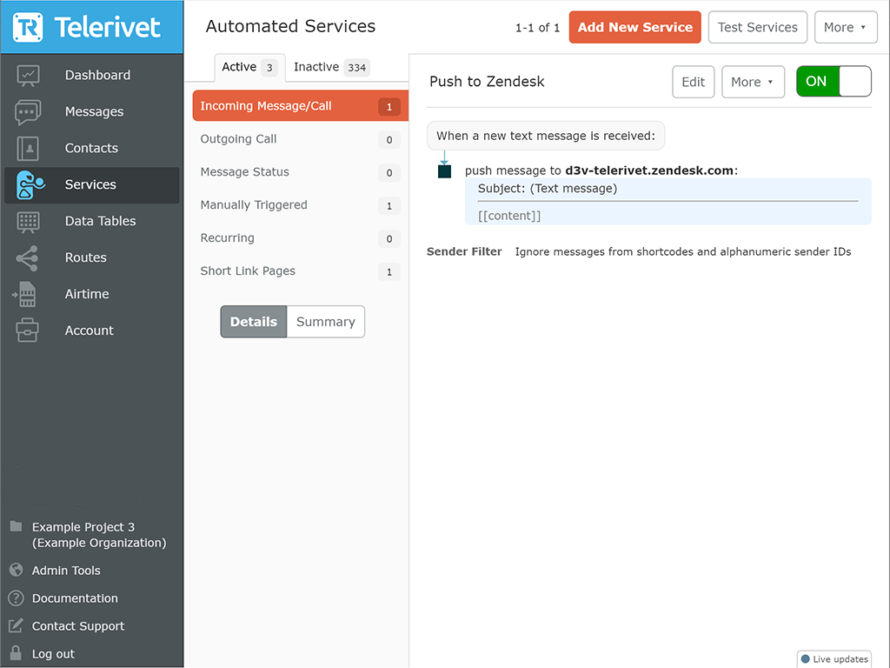Switch to Summary view
The image size is (890, 668).
tap(325, 322)
